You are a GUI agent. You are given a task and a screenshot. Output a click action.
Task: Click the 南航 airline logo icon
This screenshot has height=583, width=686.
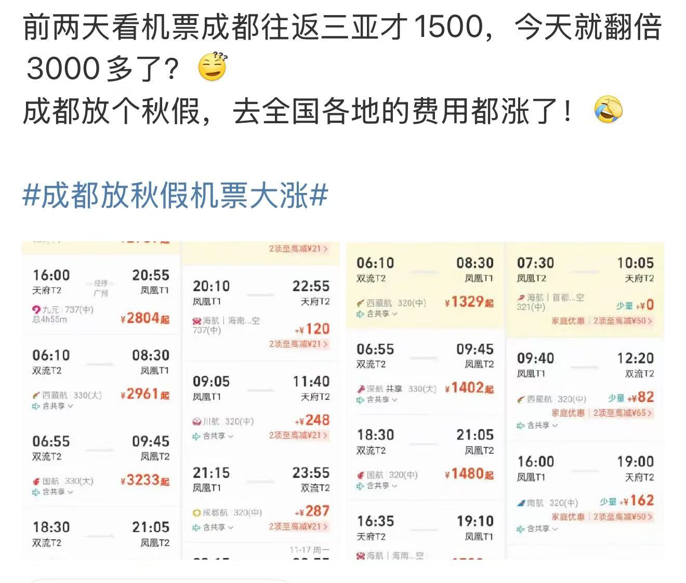pyautogui.click(x=521, y=503)
